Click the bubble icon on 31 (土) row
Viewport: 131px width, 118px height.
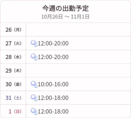pyautogui.click(x=34, y=98)
